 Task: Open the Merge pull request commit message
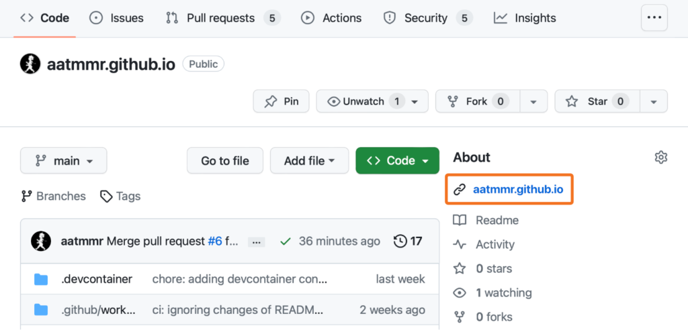[x=156, y=241]
